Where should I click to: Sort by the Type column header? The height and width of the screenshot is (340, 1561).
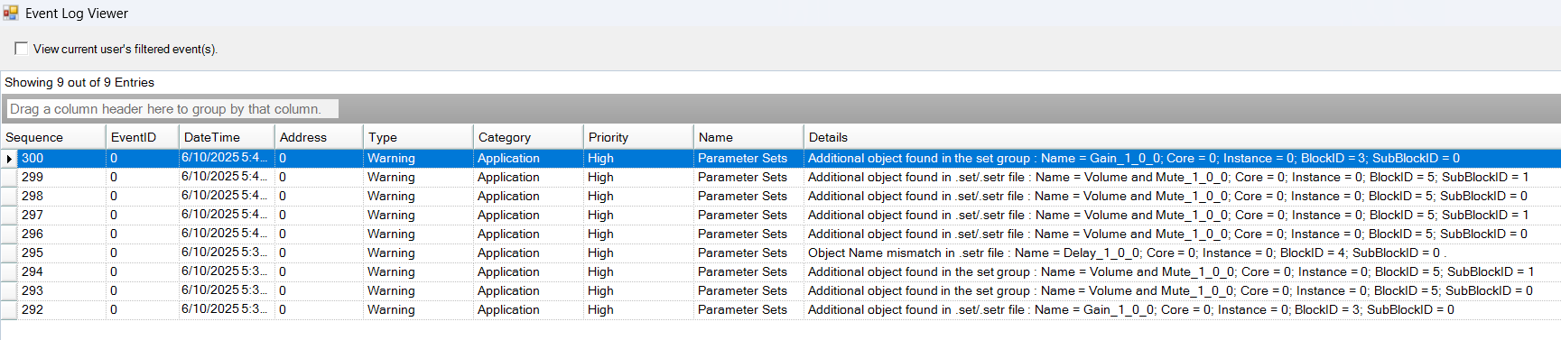click(x=417, y=137)
